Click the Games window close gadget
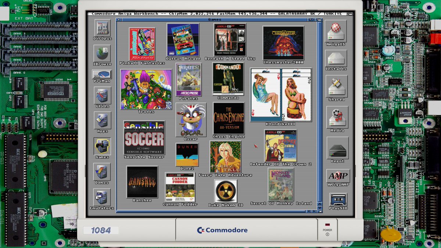Image resolution: width=441 pixels, height=248 pixels. coord(118,19)
